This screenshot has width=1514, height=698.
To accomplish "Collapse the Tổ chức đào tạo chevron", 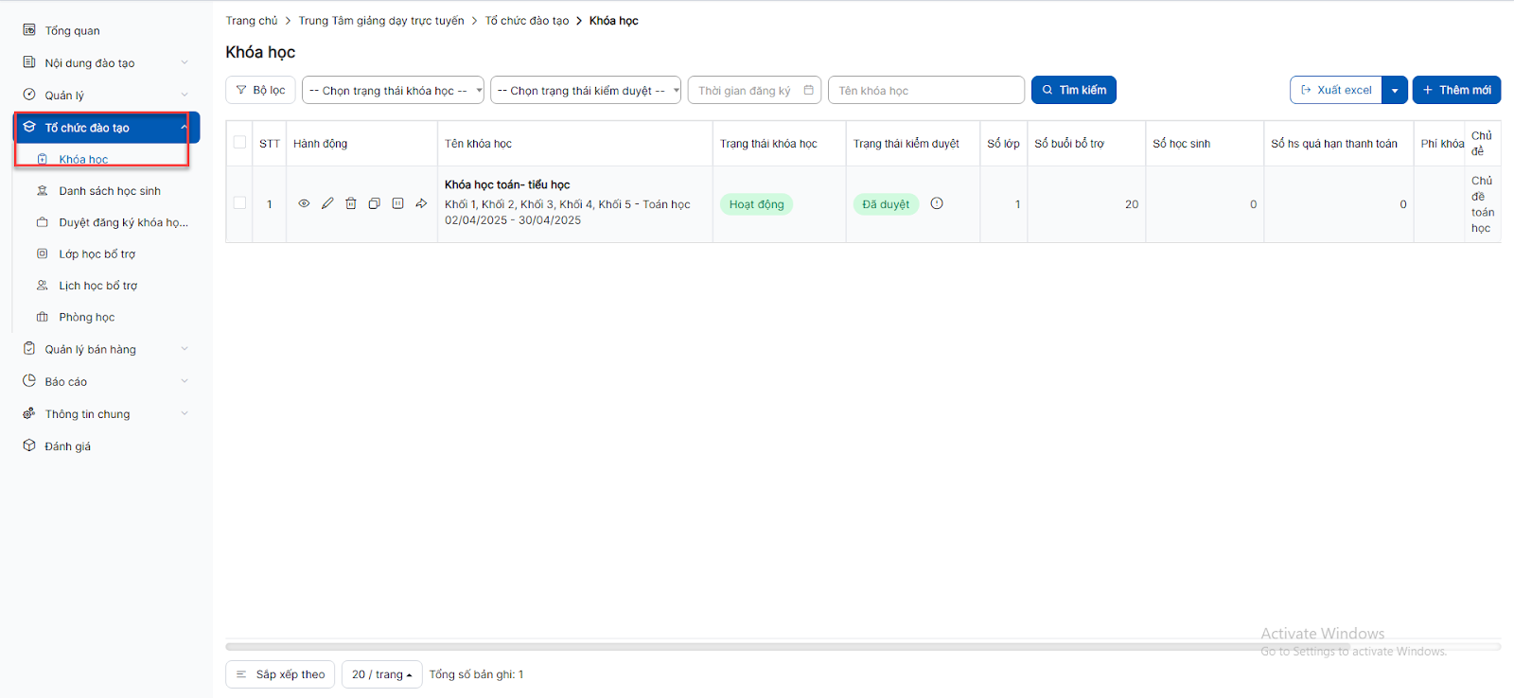I will (x=185, y=127).
